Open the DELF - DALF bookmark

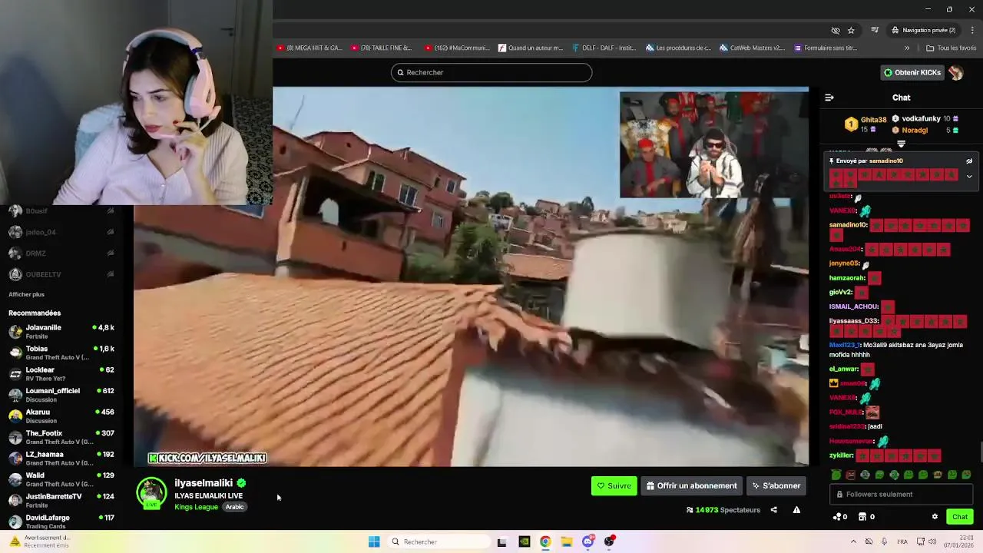click(604, 48)
